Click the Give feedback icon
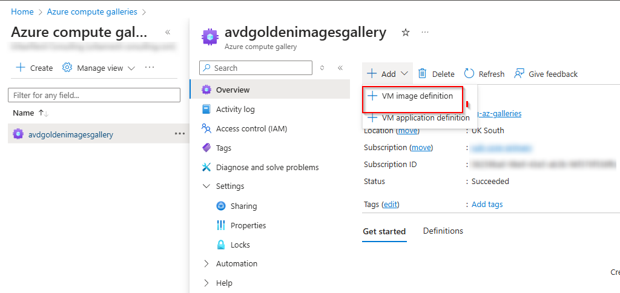 (519, 74)
